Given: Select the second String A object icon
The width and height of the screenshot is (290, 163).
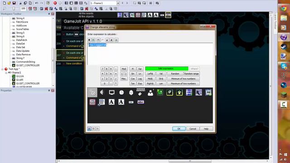Looking at the screenshot, I should [121, 102].
